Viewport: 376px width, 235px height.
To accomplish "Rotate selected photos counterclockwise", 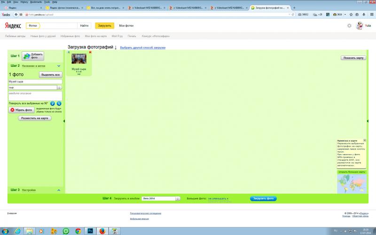I will (x=53, y=103).
